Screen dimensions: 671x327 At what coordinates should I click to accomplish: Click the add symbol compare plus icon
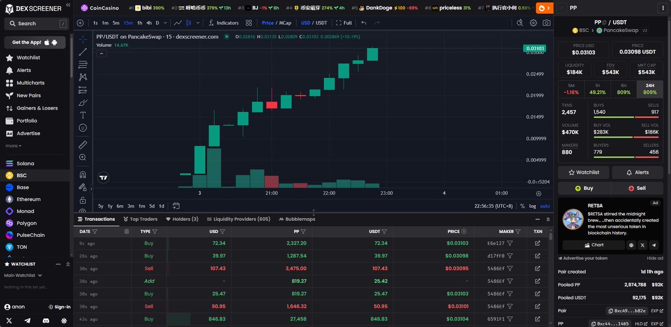click(80, 23)
